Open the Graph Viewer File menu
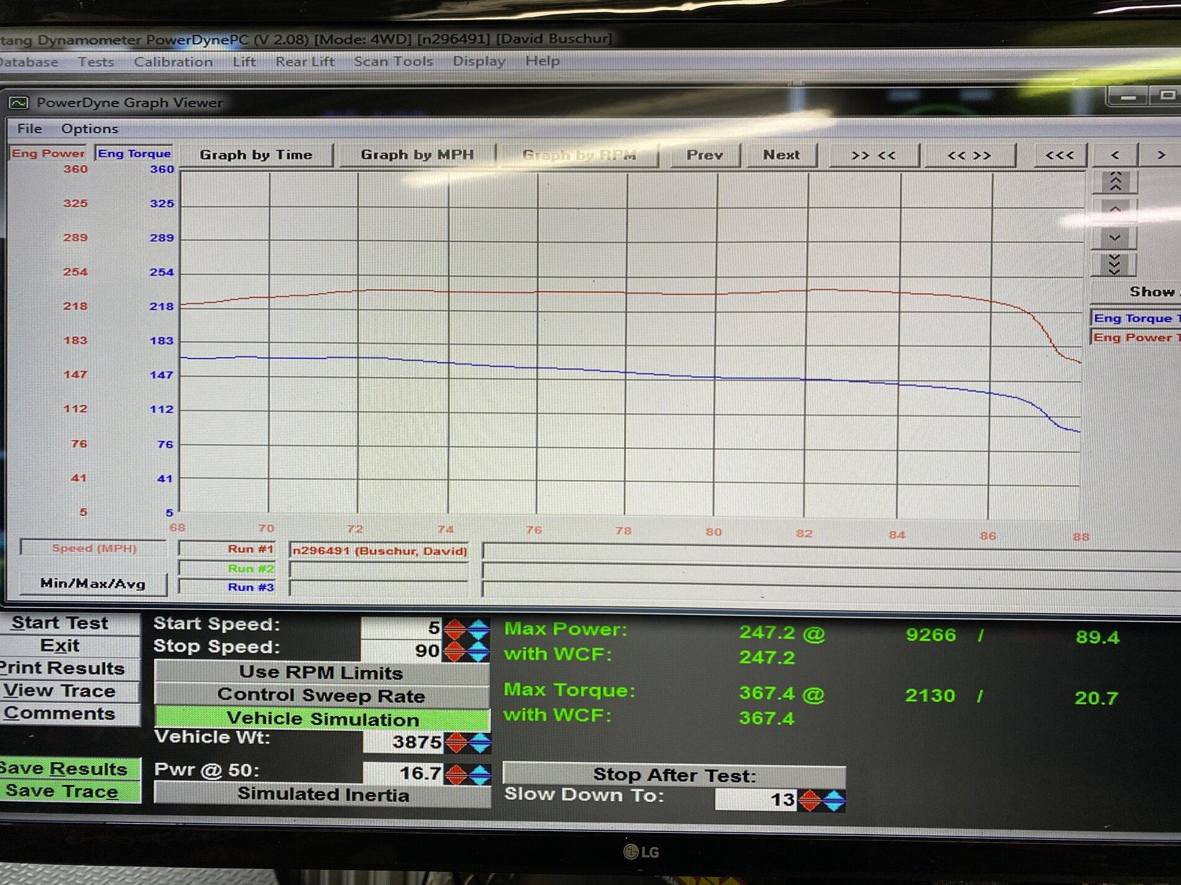This screenshot has height=885, width=1181. pos(29,129)
